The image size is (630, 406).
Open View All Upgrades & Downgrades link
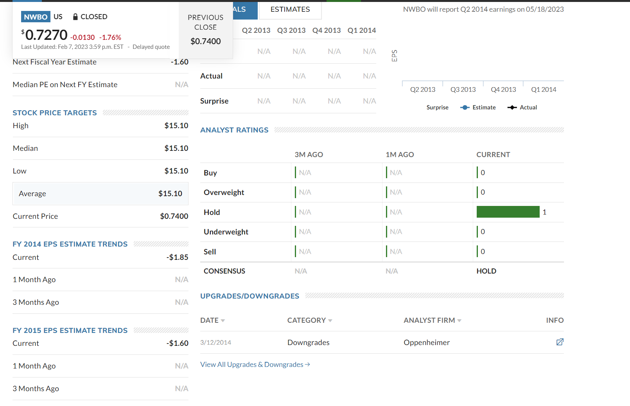(x=255, y=365)
